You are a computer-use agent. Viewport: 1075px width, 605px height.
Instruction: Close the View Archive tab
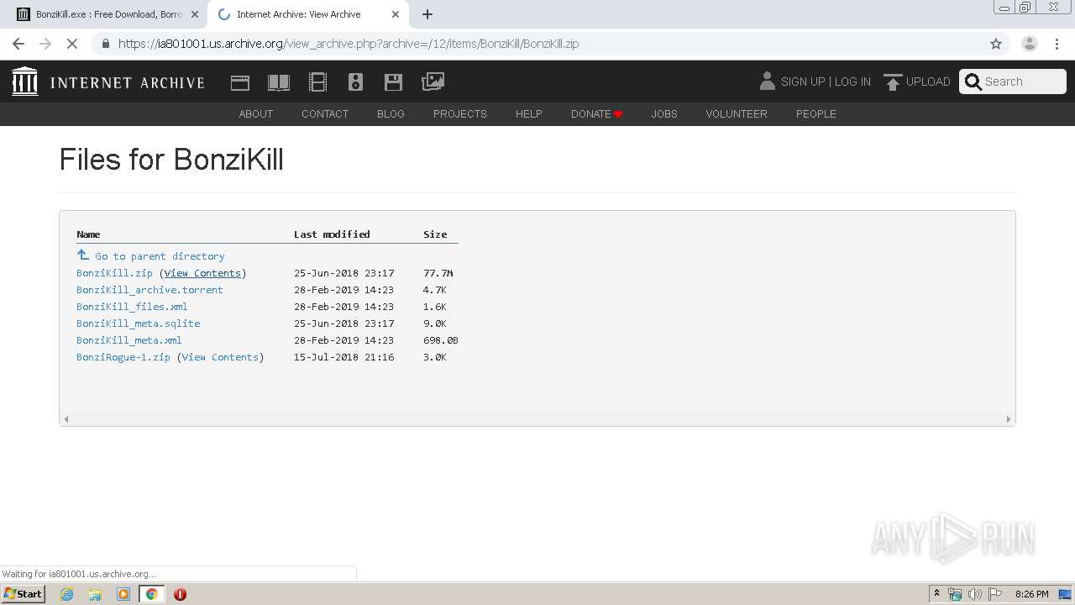point(396,14)
